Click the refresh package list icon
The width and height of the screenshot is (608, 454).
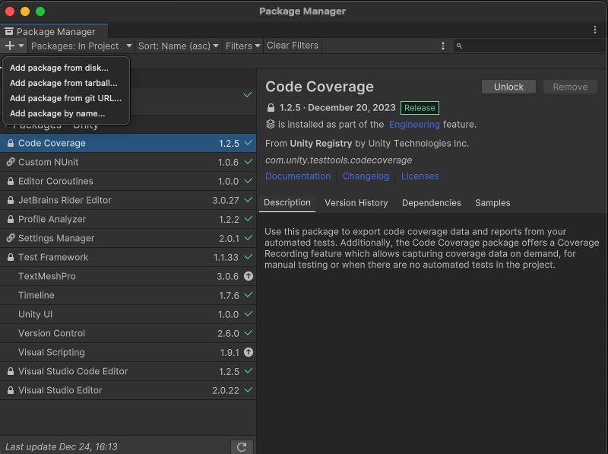pos(242,447)
